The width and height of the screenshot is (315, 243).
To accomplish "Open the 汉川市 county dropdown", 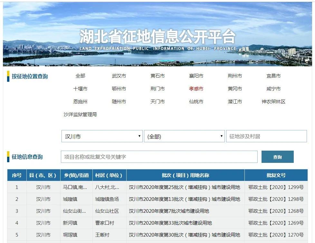I will (102, 136).
